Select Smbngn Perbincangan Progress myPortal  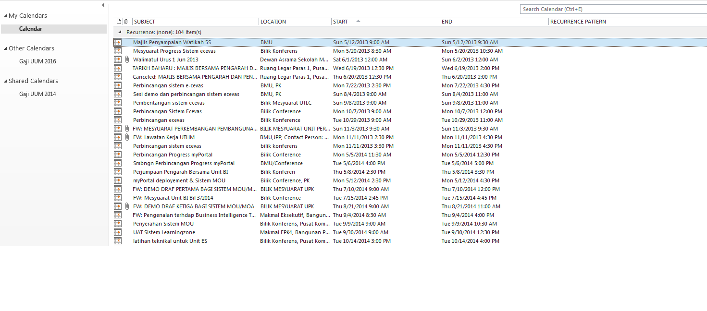[184, 163]
